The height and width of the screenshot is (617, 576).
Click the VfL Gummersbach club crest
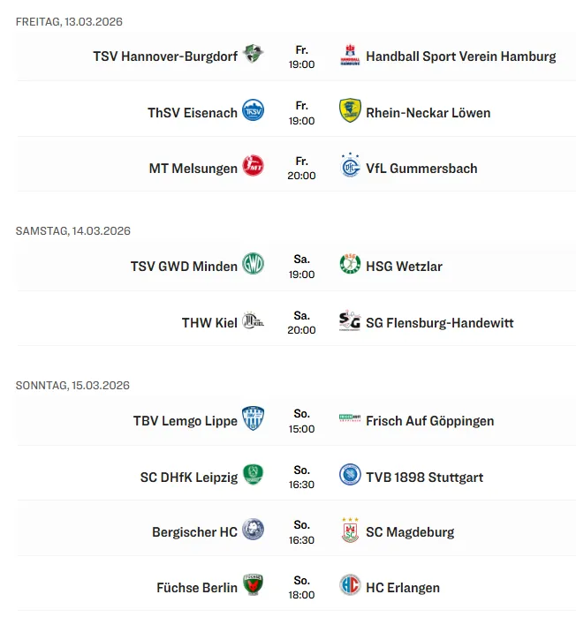pyautogui.click(x=351, y=167)
